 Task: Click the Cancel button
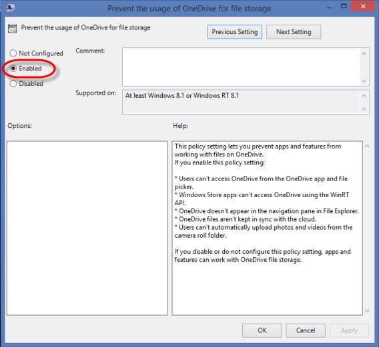click(x=306, y=330)
